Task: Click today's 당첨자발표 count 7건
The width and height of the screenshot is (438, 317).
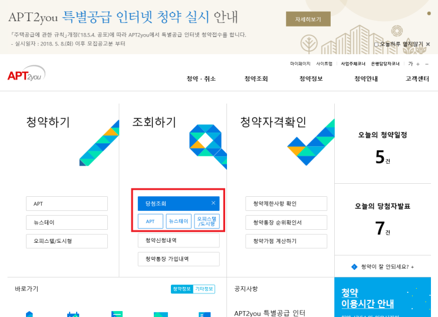Action: pyautogui.click(x=383, y=228)
